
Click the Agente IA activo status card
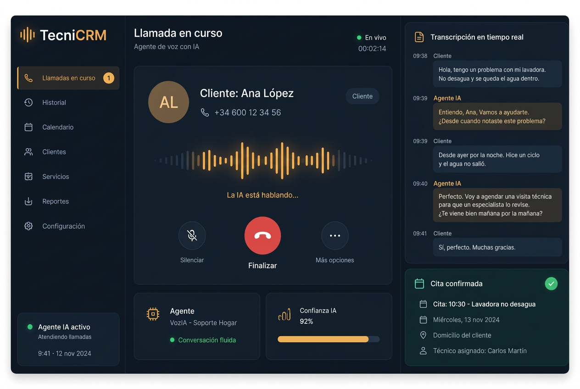click(68, 339)
